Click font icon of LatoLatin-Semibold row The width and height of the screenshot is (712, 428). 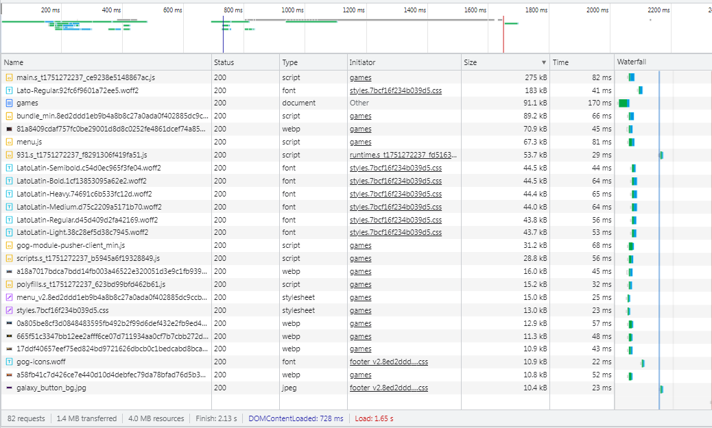pyautogui.click(x=9, y=168)
